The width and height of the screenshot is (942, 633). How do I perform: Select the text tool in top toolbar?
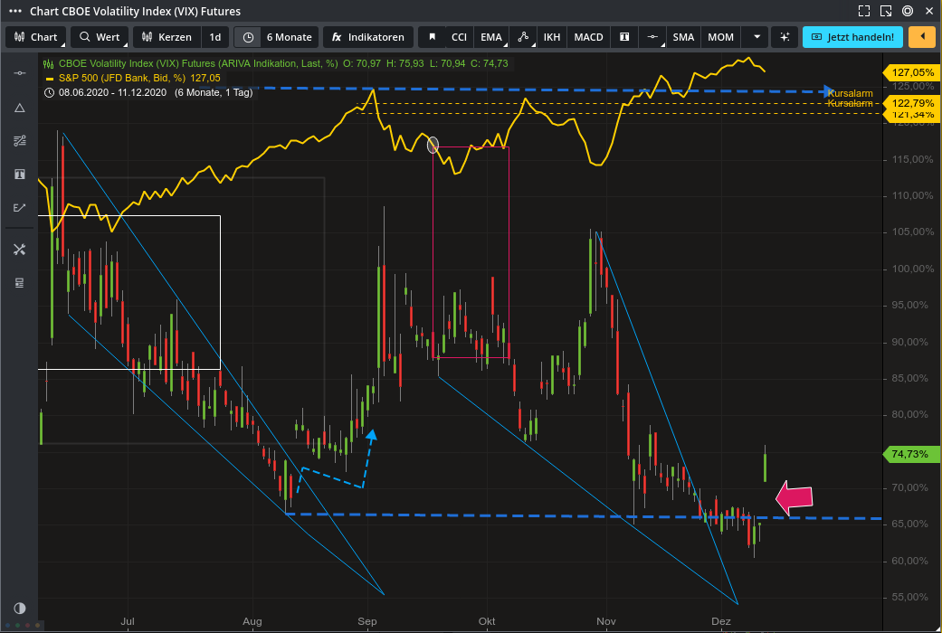click(x=624, y=37)
